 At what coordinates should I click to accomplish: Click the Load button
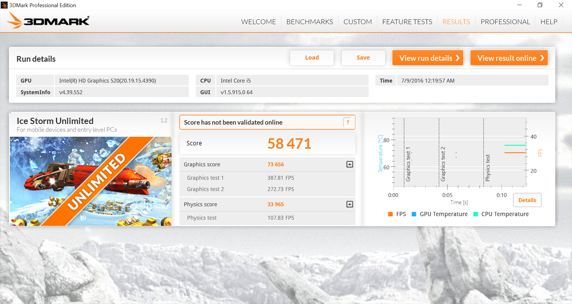[312, 58]
